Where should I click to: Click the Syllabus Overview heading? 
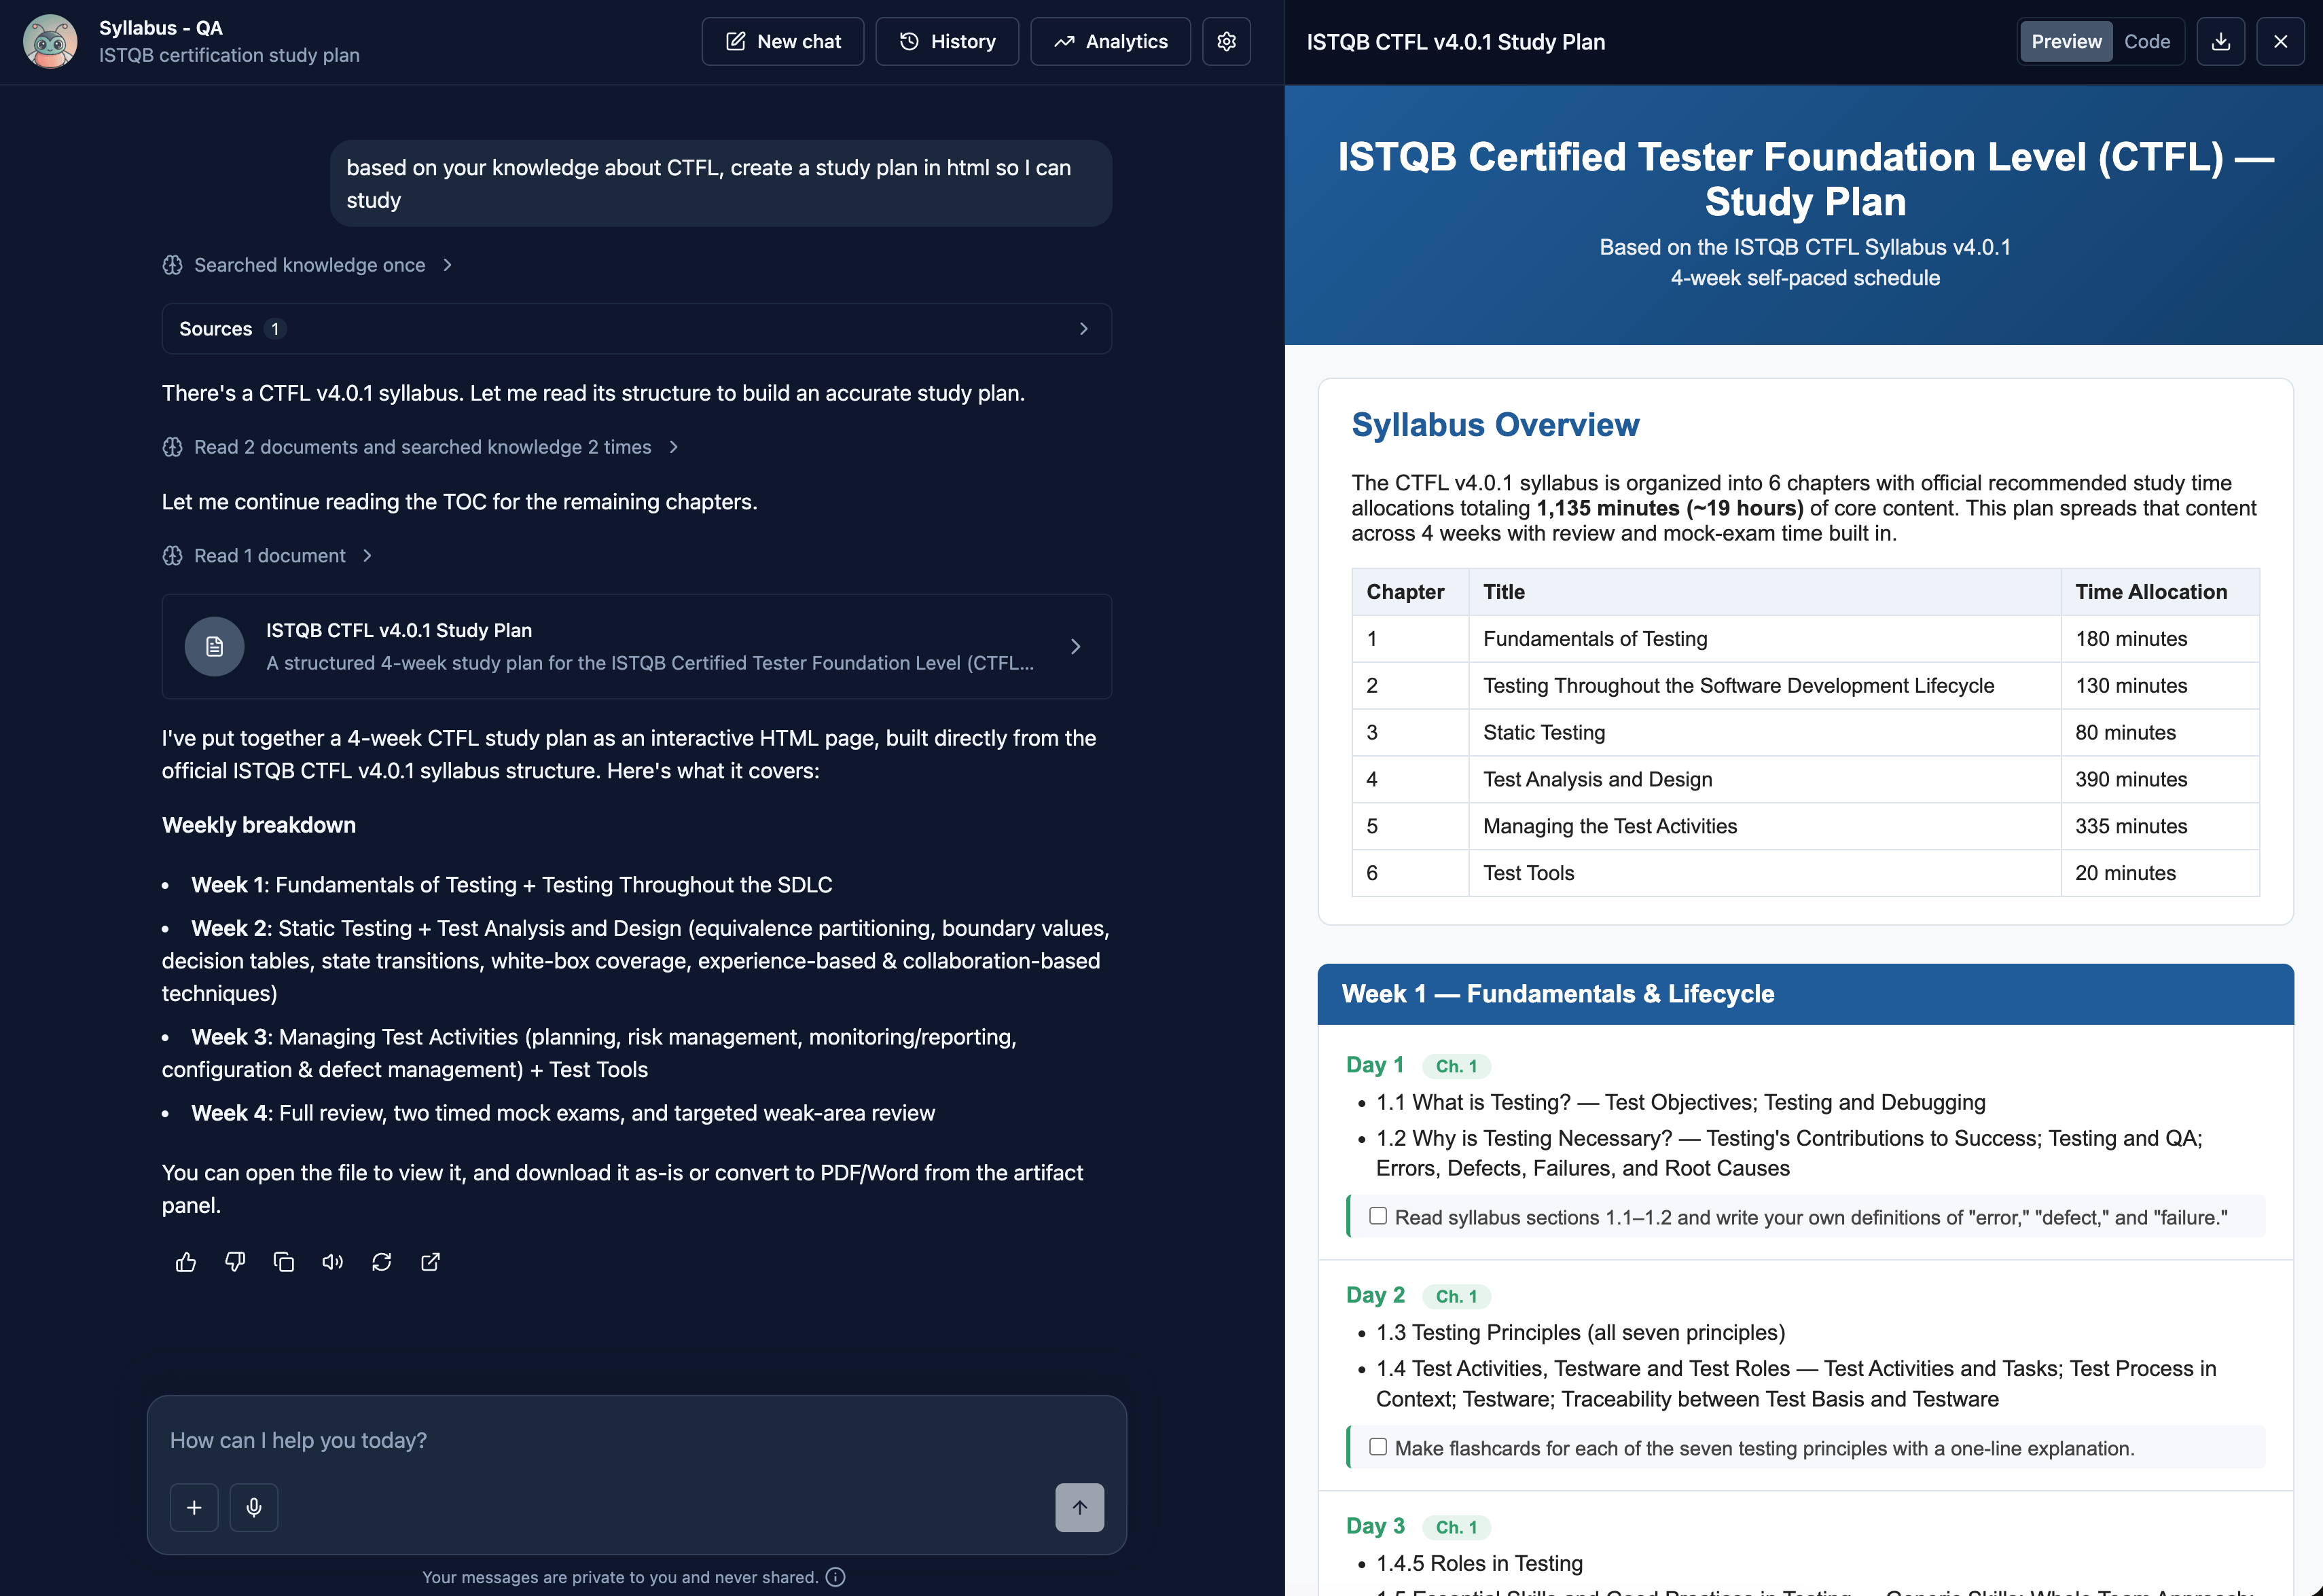pyautogui.click(x=1495, y=424)
